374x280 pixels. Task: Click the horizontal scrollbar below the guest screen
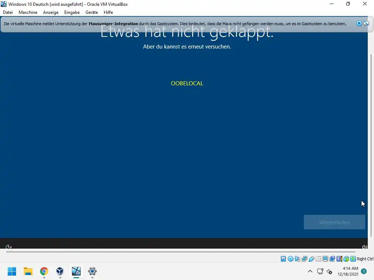tap(180, 252)
